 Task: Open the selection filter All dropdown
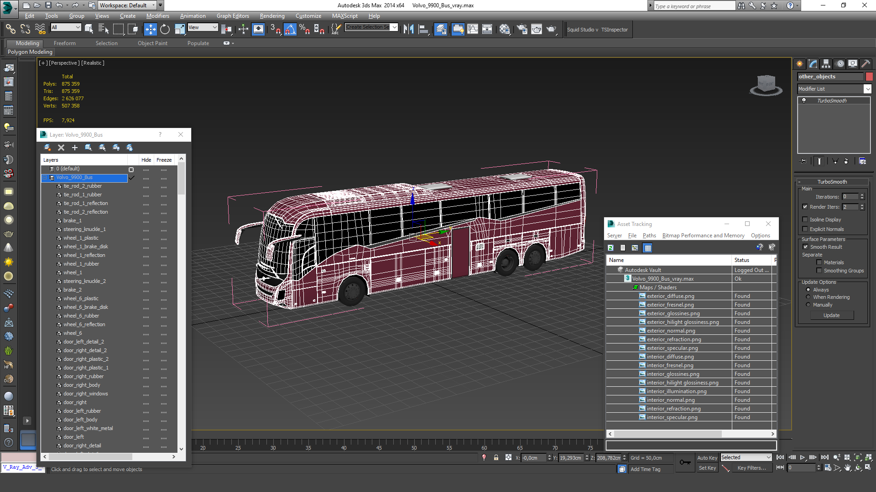66,27
